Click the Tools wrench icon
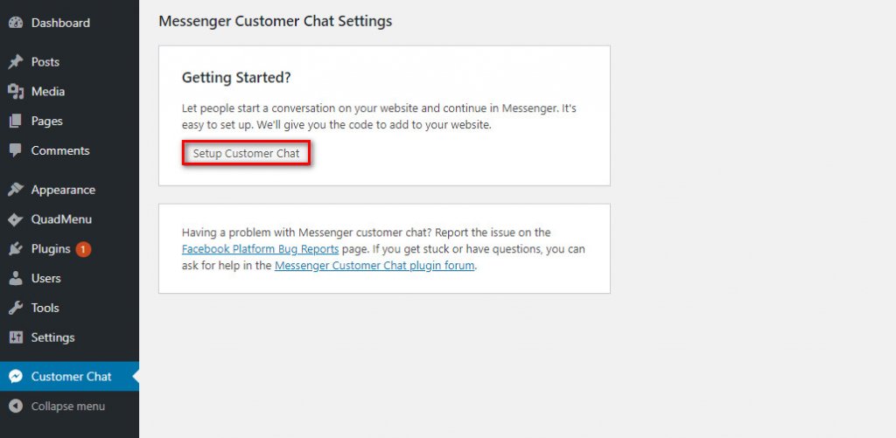896x438 pixels. point(16,308)
